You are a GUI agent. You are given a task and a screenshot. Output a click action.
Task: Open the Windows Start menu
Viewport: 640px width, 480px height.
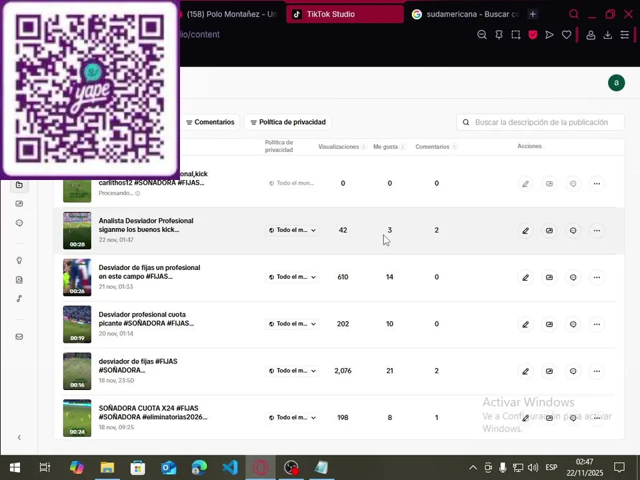(x=15, y=467)
